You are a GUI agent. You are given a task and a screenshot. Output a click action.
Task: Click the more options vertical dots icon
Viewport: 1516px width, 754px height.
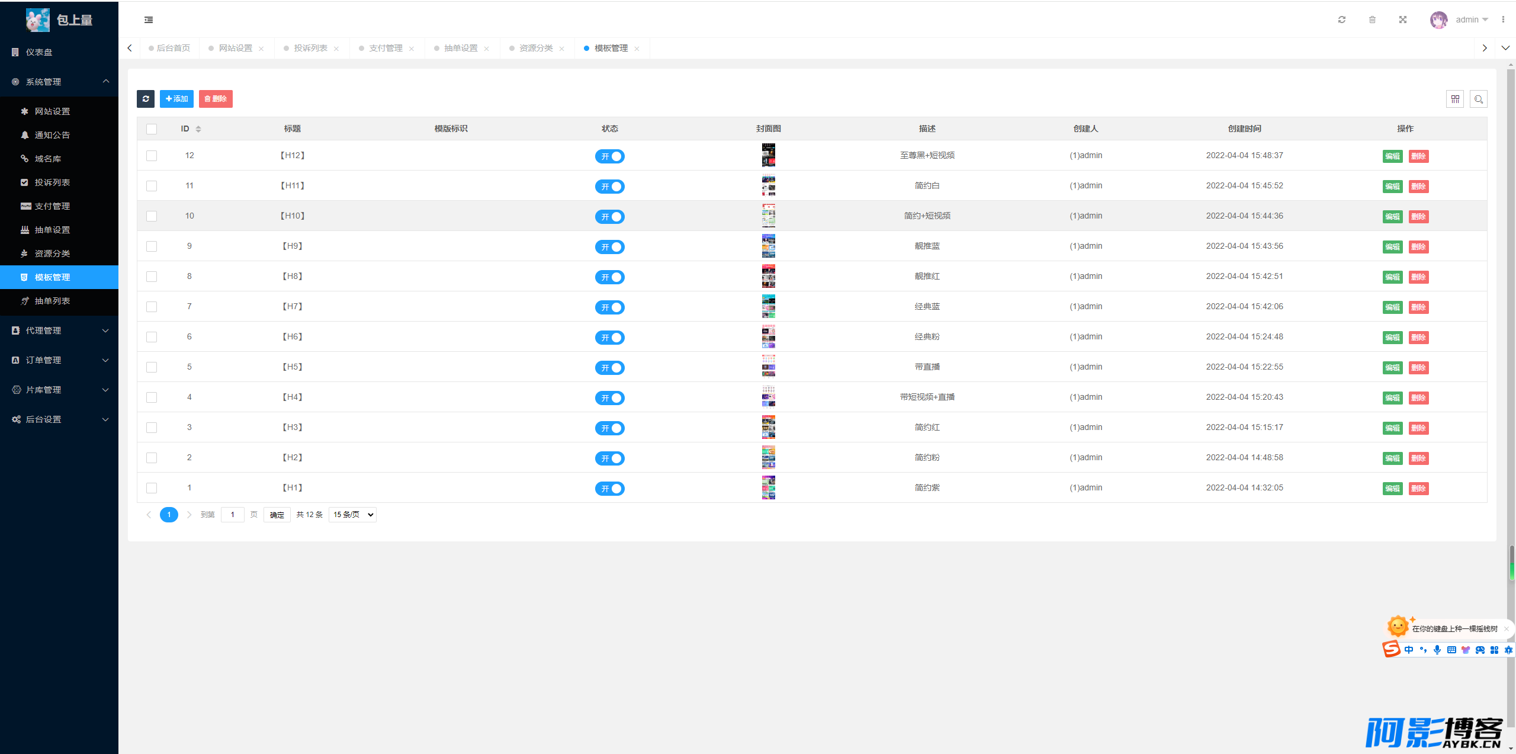click(1503, 20)
